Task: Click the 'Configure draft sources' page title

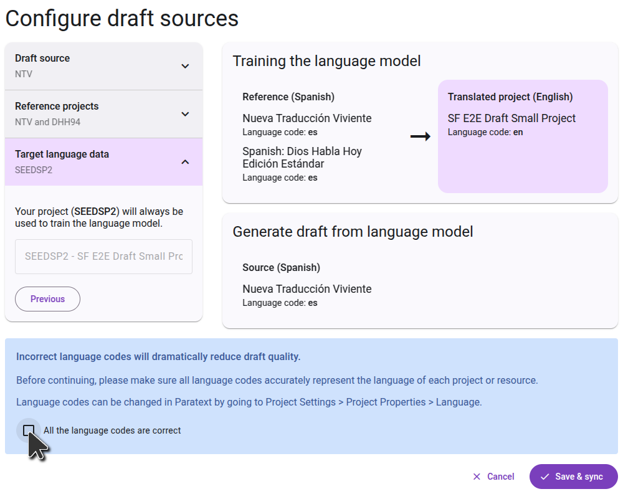Action: [x=122, y=18]
